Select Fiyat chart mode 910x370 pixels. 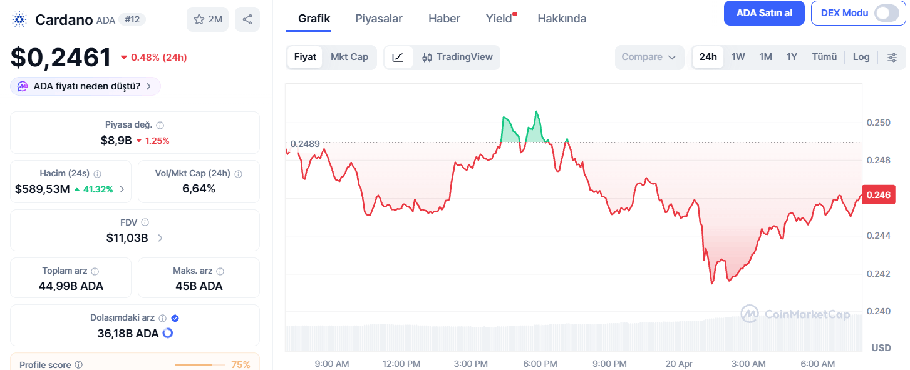coord(305,57)
